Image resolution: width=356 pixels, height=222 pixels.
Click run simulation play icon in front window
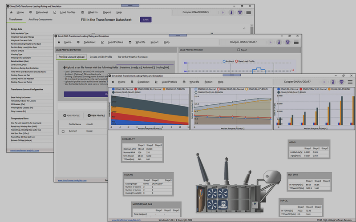coord(324,82)
